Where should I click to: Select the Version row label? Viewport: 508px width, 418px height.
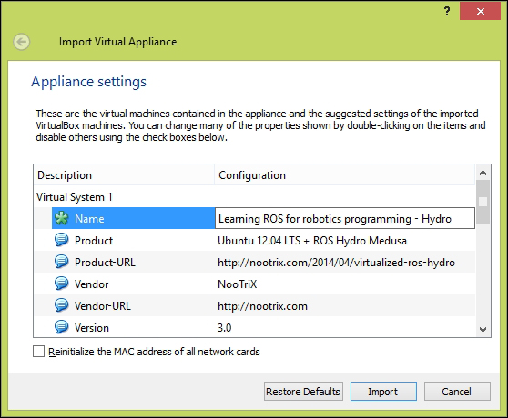coord(92,327)
